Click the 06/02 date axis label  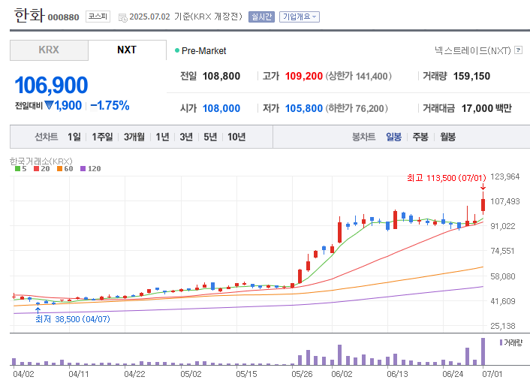pyautogui.click(x=342, y=374)
